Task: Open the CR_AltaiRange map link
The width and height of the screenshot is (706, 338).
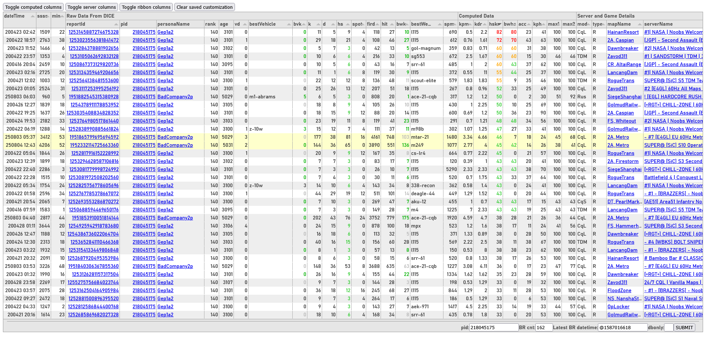Action: click(624, 65)
